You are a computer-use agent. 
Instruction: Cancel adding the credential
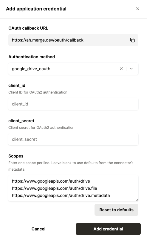pos(38,229)
